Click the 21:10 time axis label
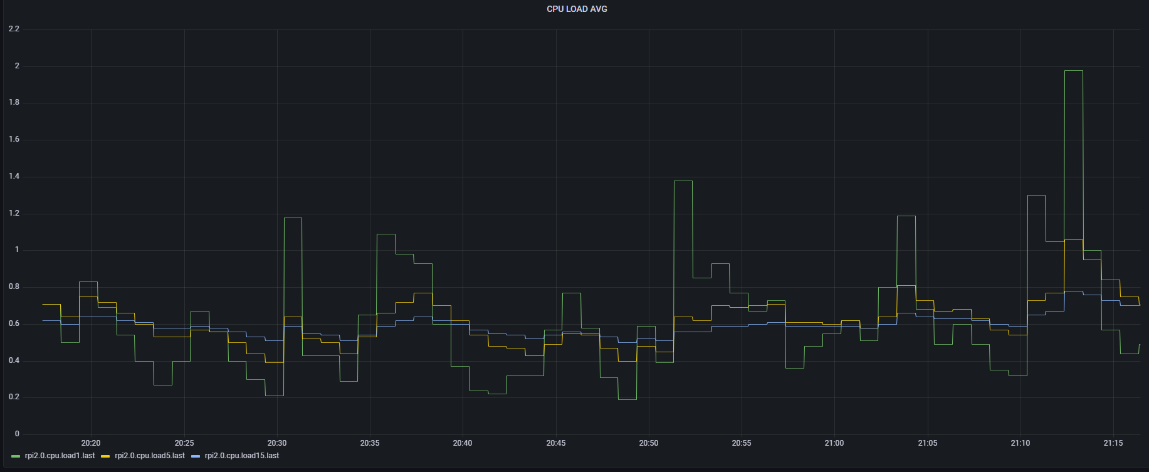The image size is (1149, 472). coord(1020,443)
